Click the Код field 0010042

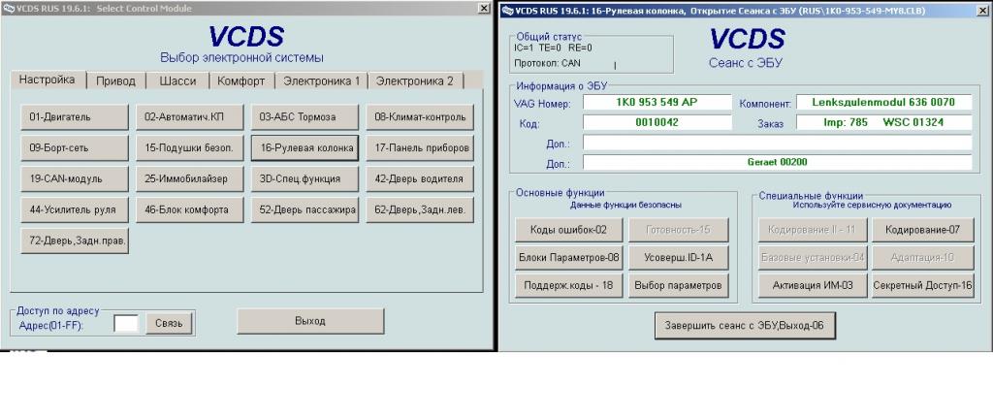coord(657,123)
